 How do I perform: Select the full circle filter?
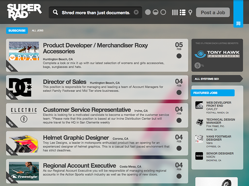coord(148,12)
